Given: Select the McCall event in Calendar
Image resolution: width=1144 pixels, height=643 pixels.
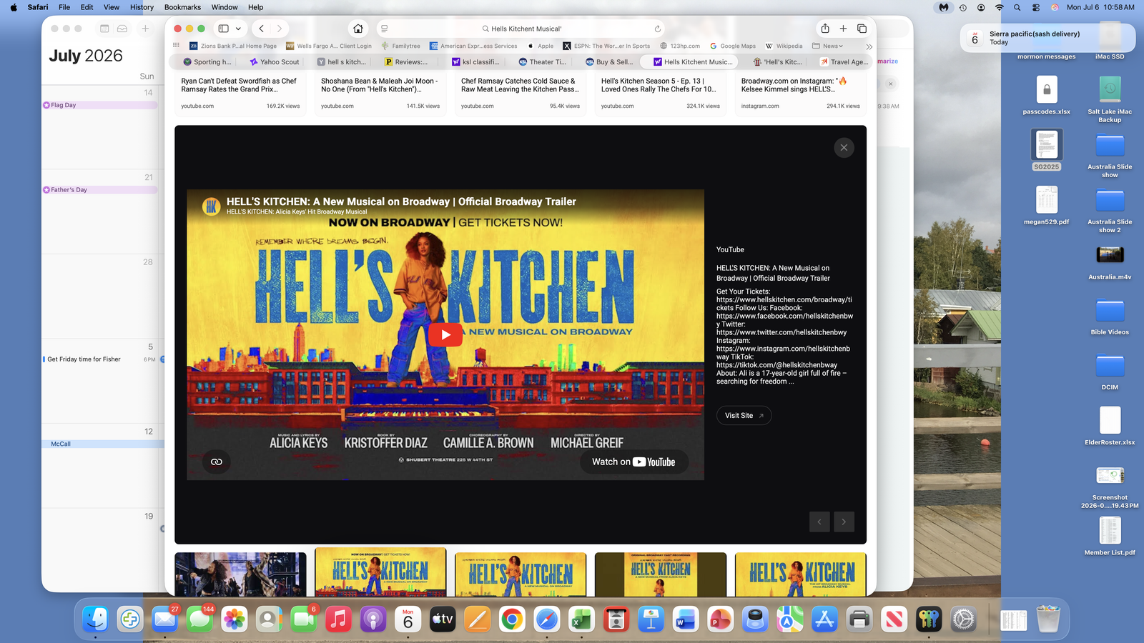Looking at the screenshot, I should click(x=103, y=444).
